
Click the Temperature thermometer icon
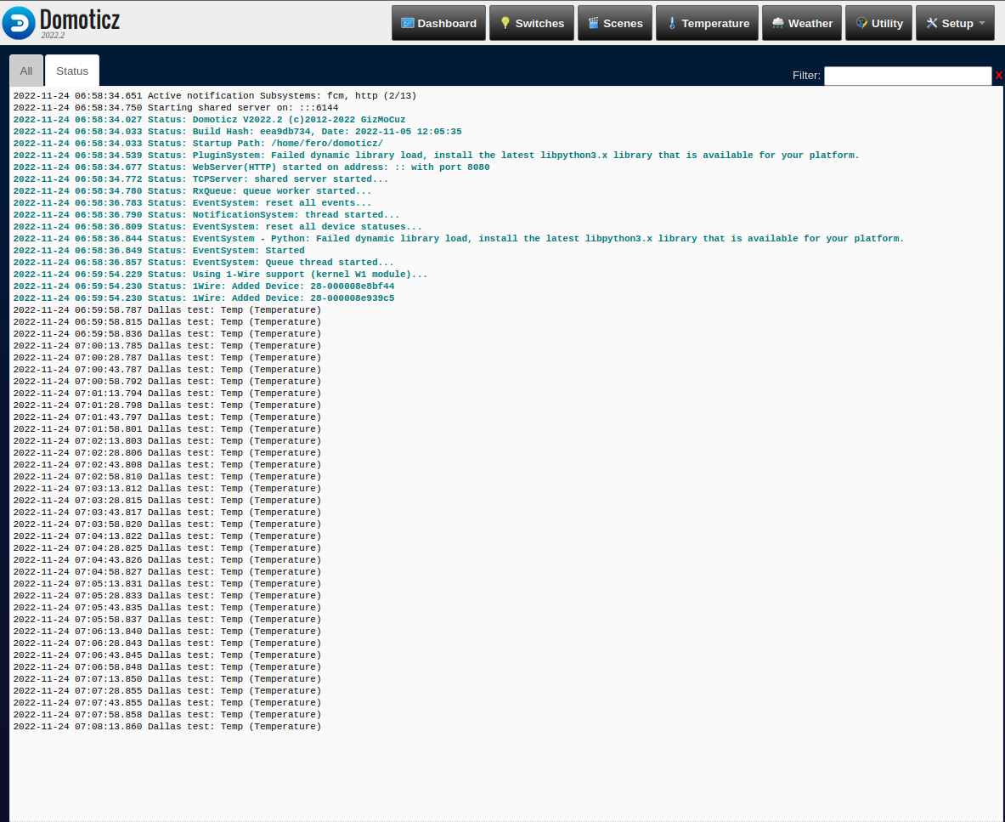pos(672,23)
